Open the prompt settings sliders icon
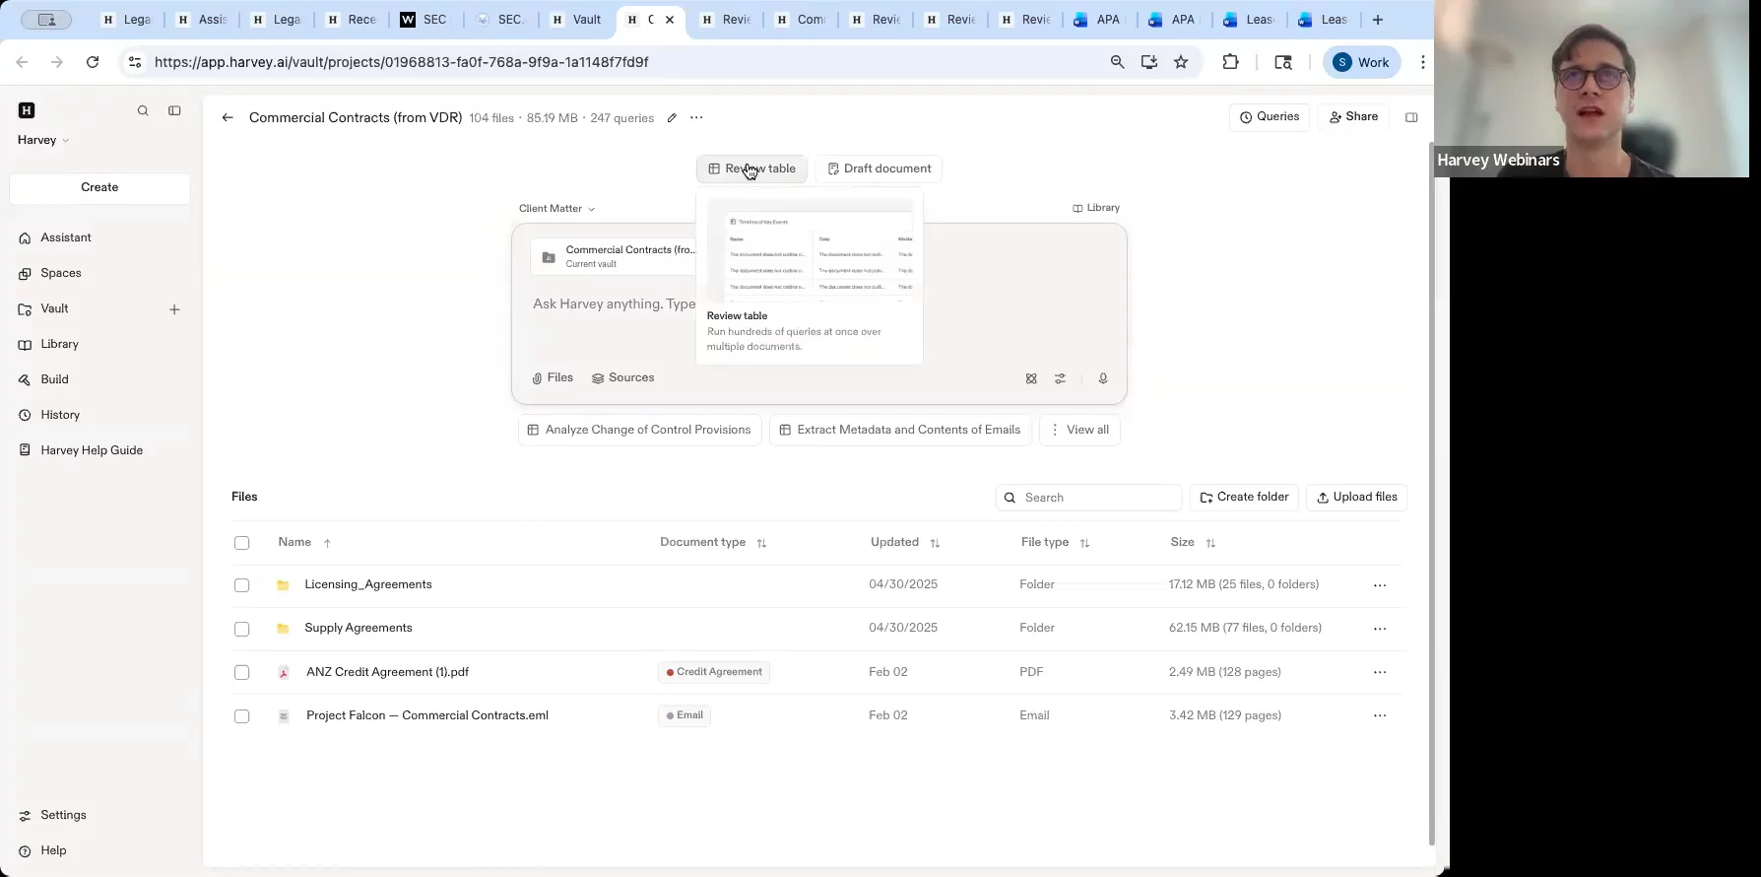Screen dimensions: 1761x877 tap(1060, 378)
